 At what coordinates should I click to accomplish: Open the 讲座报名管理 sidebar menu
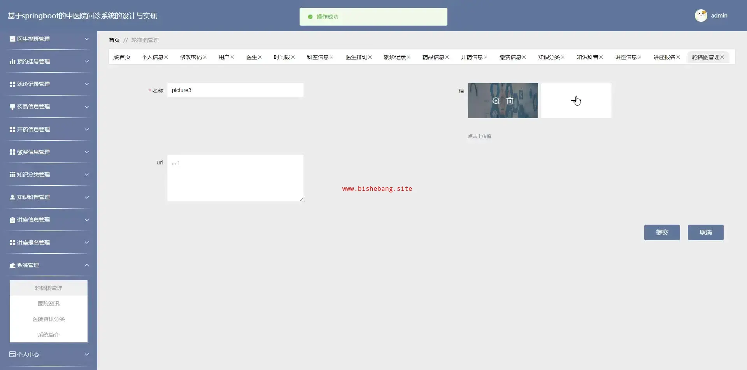(49, 243)
